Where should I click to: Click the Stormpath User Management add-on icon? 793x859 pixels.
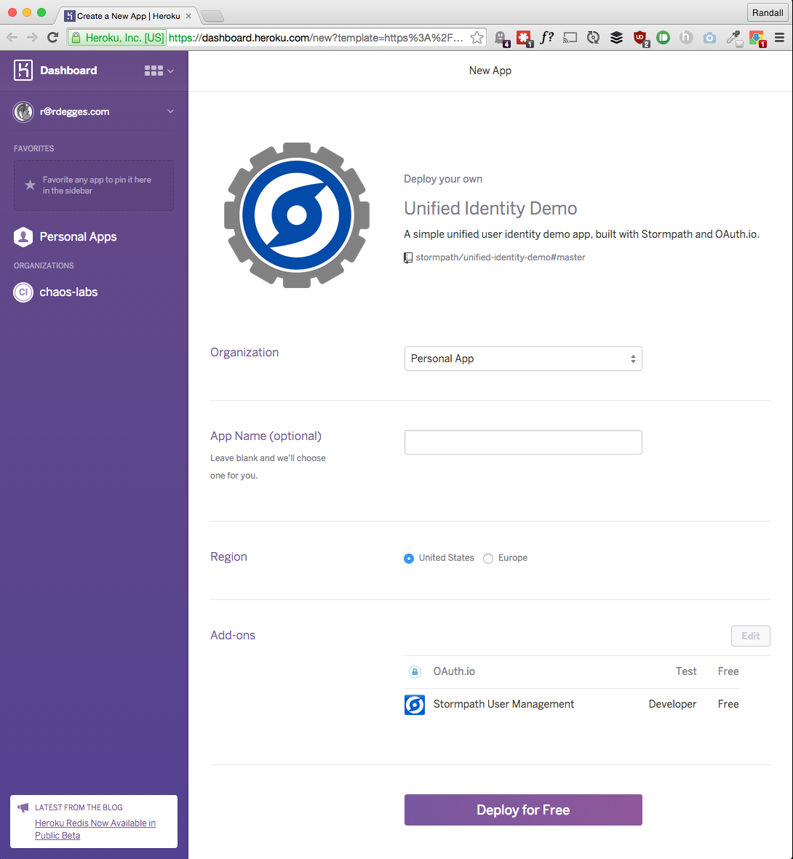[414, 705]
